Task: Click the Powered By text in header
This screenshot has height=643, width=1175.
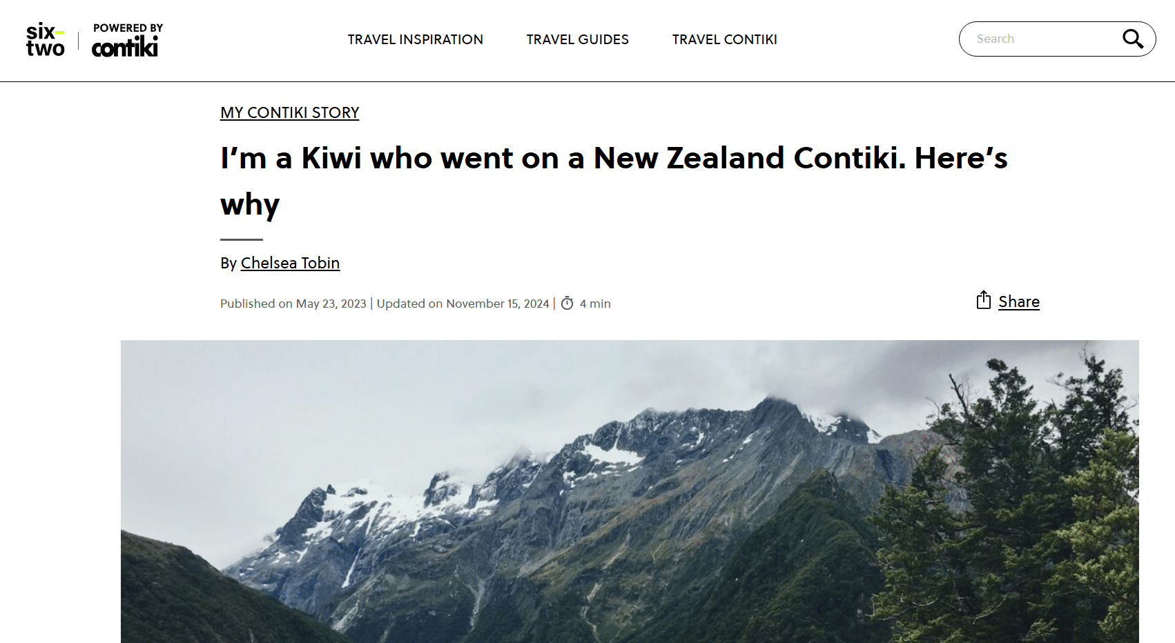Action: pos(128,28)
